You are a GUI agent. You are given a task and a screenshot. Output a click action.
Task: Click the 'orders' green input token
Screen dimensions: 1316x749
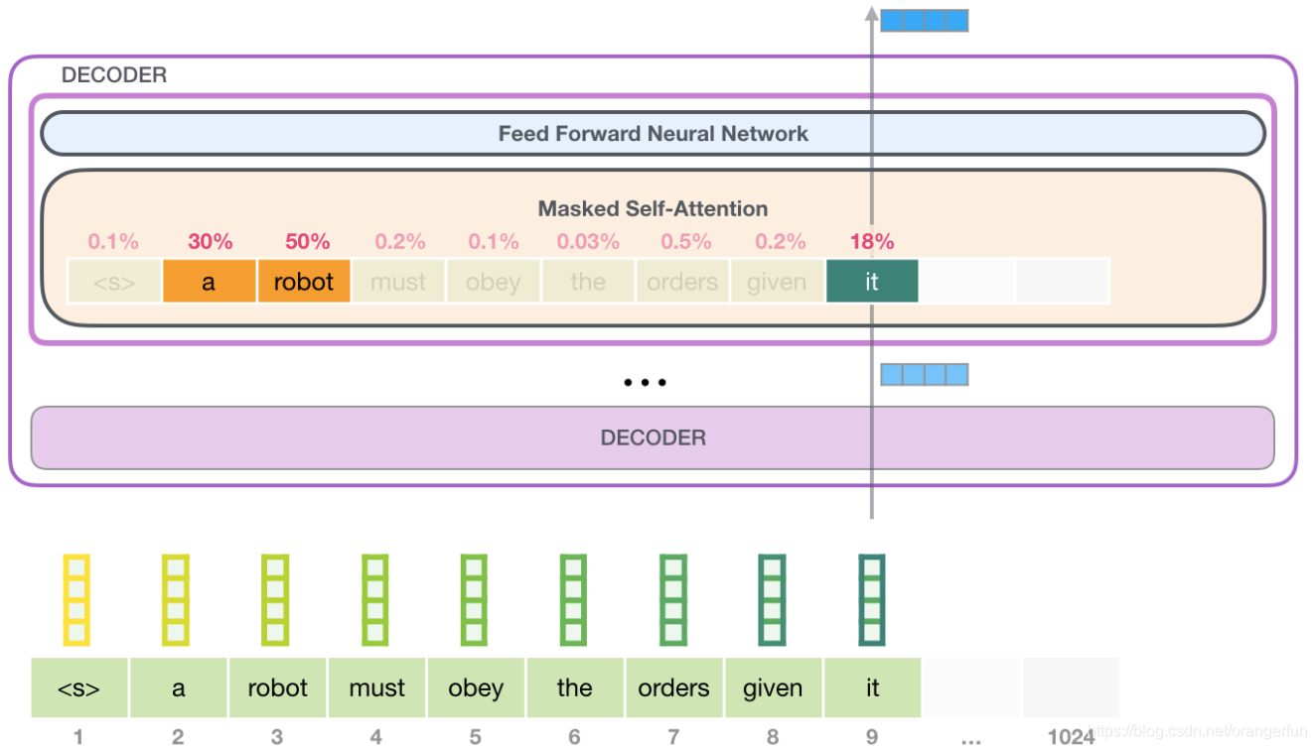click(x=674, y=687)
